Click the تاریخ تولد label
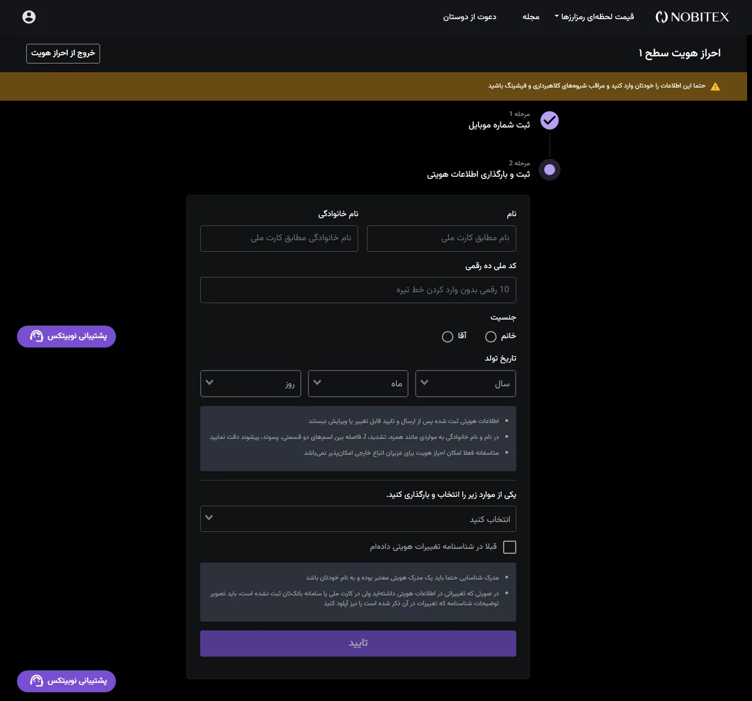The image size is (752, 701). [500, 358]
